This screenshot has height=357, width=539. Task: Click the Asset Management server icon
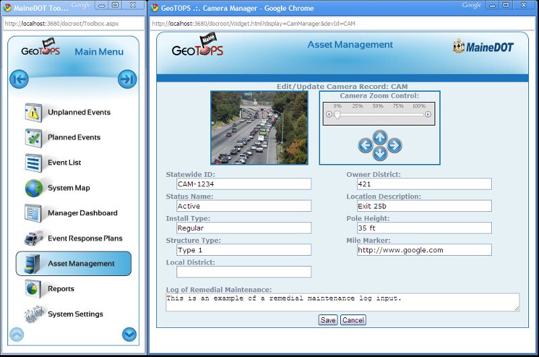[32, 264]
